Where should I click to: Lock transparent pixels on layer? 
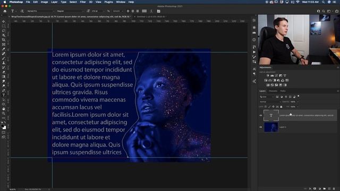click(266, 107)
